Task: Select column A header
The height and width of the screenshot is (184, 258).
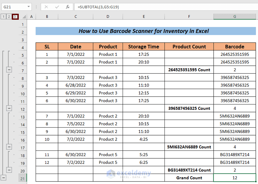Action: [31, 17]
